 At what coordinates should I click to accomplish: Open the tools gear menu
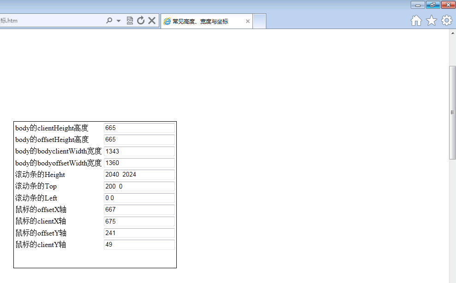[x=447, y=21]
